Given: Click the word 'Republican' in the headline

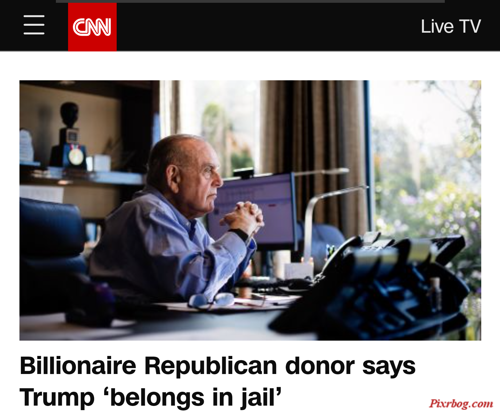Looking at the screenshot, I should [211, 366].
